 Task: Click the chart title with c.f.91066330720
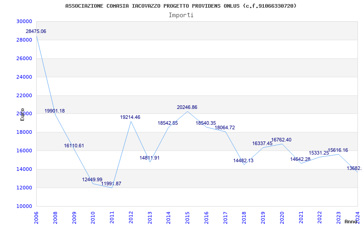[x=181, y=6]
